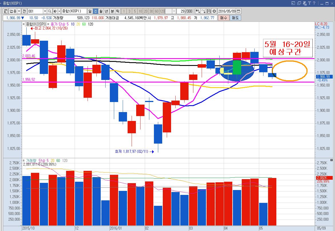Image resolution: width=335 pixels, height=231 pixels.
Task: Click the add candlestick chart icon
Action: [x=198, y=11]
